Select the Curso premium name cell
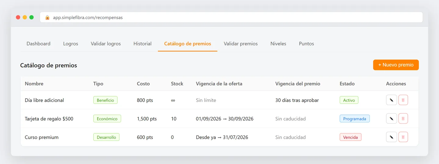The width and height of the screenshot is (439, 164). coord(41,137)
